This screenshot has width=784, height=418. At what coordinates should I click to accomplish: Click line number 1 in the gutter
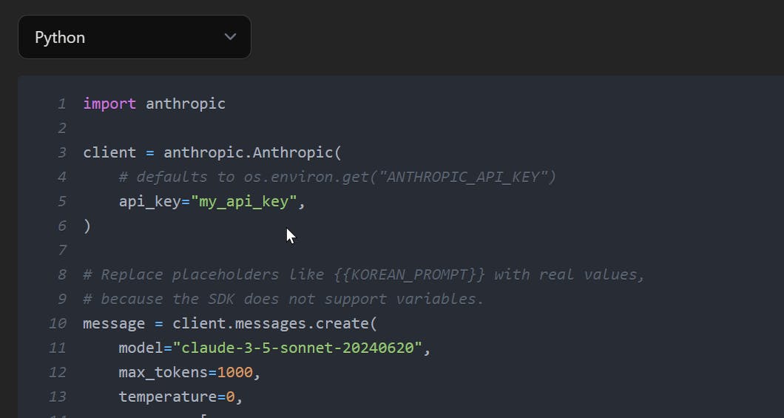point(61,104)
